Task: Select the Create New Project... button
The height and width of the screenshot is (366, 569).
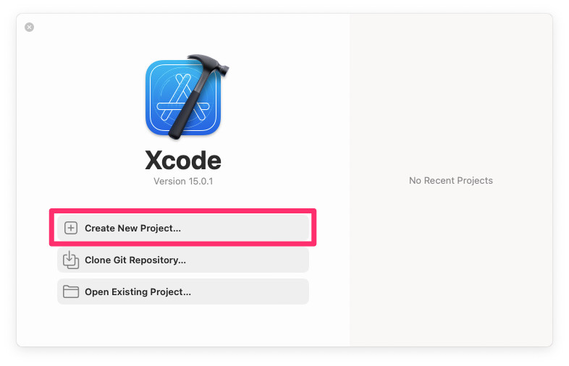Action: pos(183,228)
